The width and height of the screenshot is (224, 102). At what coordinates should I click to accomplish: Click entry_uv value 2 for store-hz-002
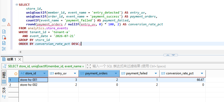click(63, 85)
